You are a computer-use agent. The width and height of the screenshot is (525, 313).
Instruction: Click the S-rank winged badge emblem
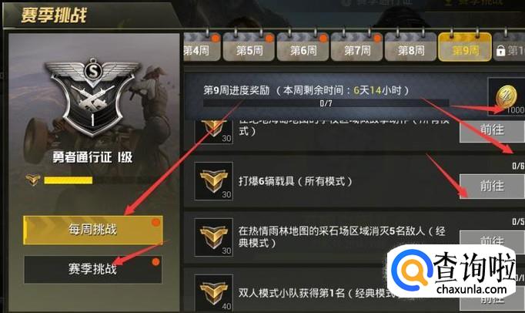[92, 96]
